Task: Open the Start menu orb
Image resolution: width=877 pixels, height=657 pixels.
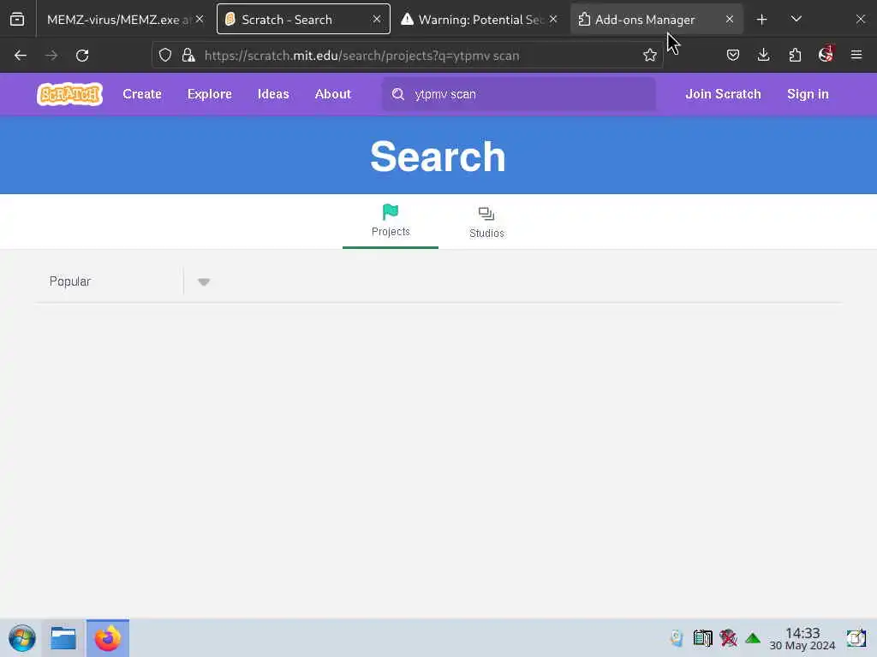Action: [x=21, y=638]
